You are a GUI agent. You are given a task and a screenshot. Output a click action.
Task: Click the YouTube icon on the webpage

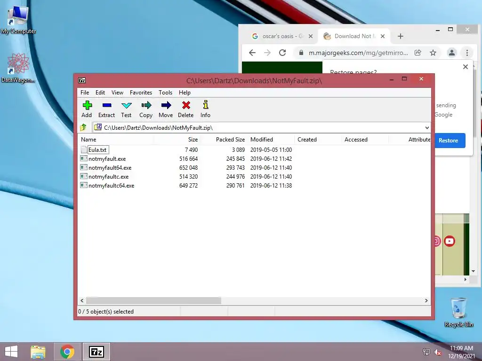[450, 241]
